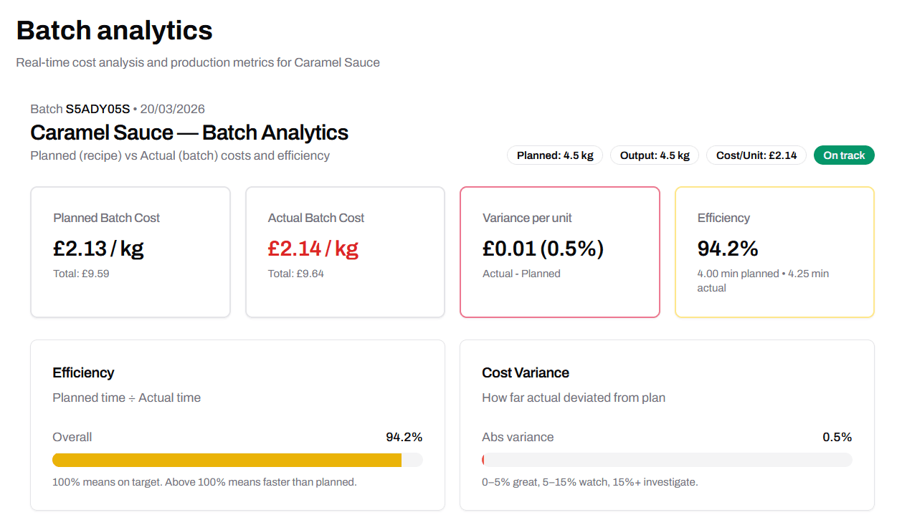Click the Cost/Unit: £2.14 chip
The image size is (907, 520).
pyautogui.click(x=756, y=155)
